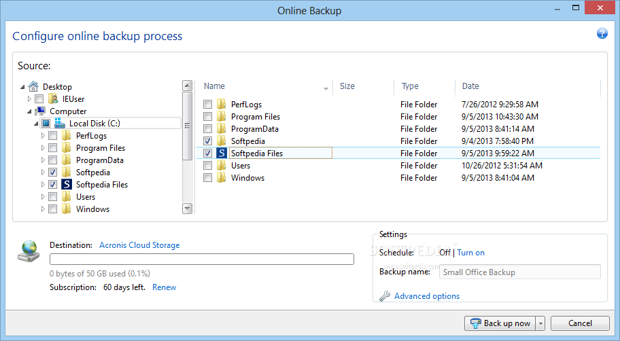
Task: Click the Back up now button
Action: click(x=500, y=323)
